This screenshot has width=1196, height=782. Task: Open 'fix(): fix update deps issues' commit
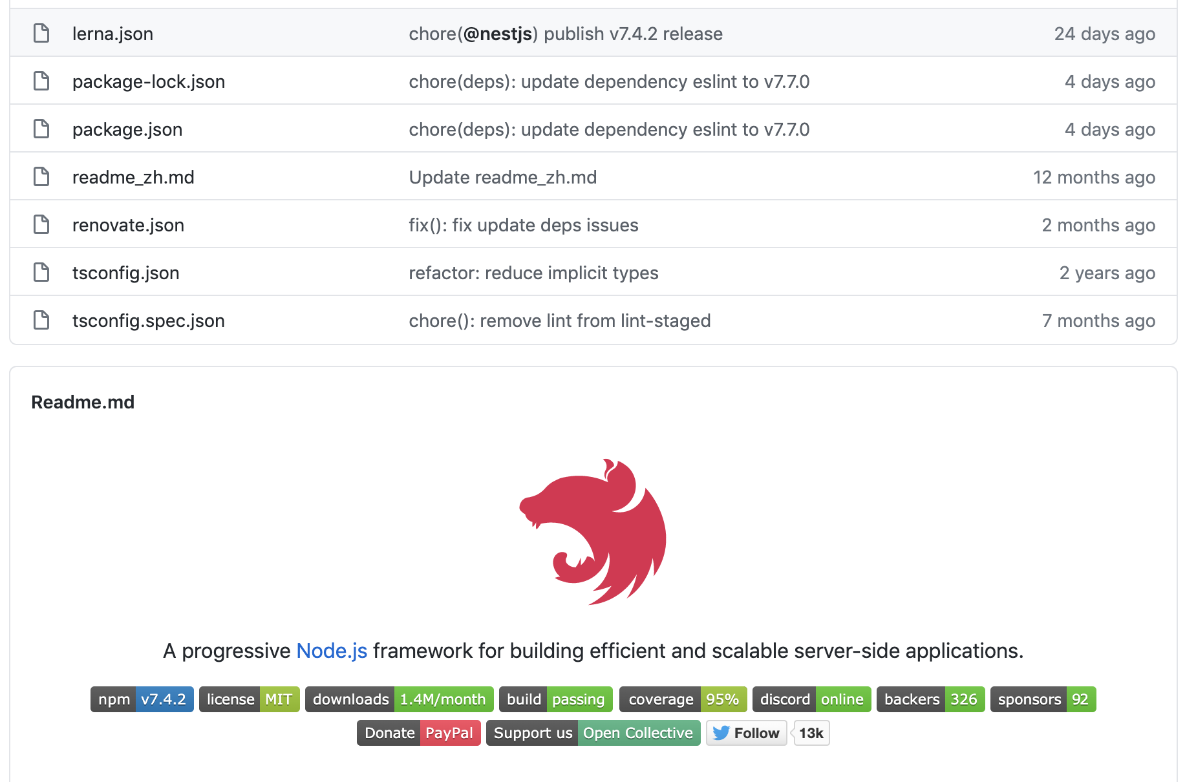tap(524, 225)
